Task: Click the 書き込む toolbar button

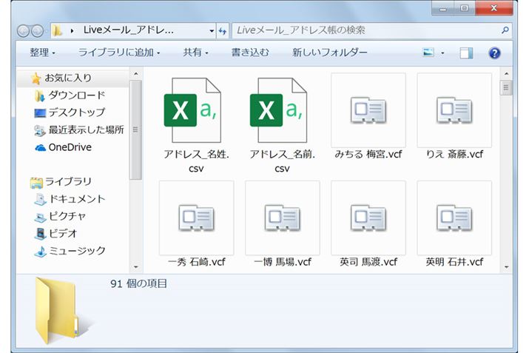Action: coord(250,53)
